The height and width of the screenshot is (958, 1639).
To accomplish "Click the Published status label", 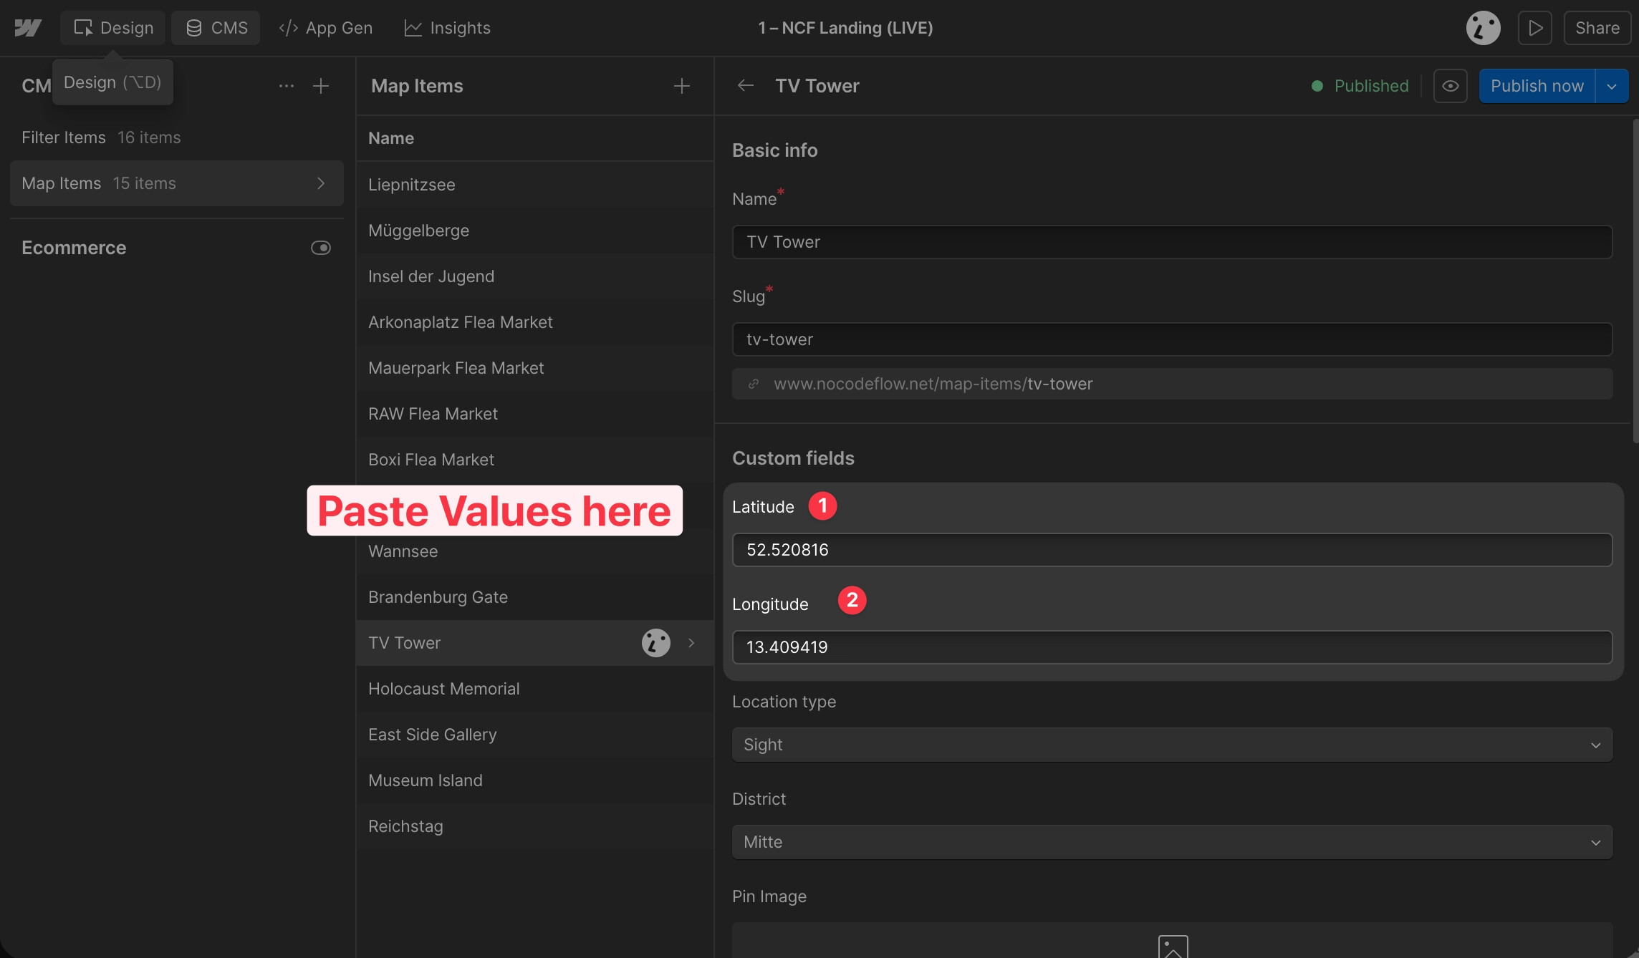I will pyautogui.click(x=1360, y=86).
